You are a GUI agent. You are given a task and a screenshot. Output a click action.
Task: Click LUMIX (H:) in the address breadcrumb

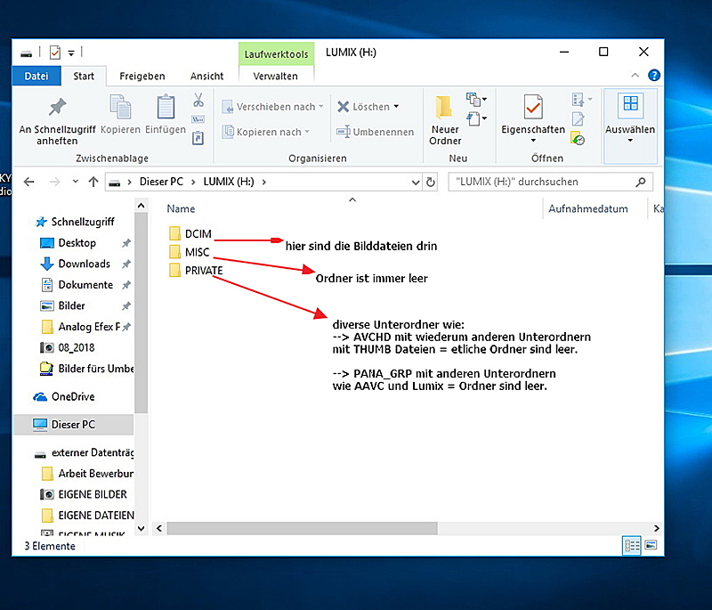(229, 182)
